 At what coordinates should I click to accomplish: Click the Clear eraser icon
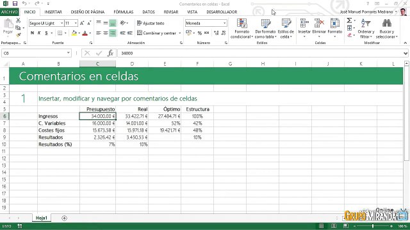pyautogui.click(x=350, y=35)
